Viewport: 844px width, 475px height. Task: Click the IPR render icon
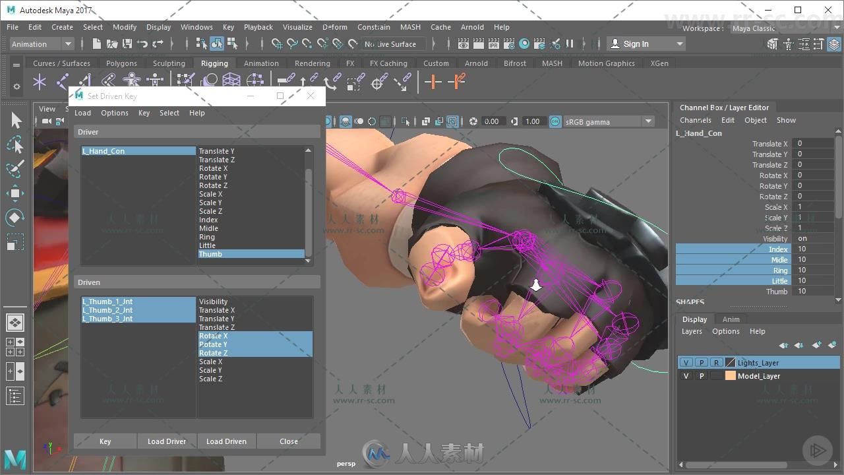point(494,44)
